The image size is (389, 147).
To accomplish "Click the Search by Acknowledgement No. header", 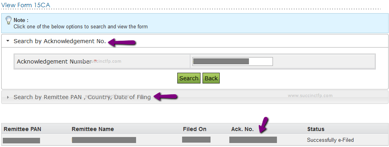I will click(60, 41).
